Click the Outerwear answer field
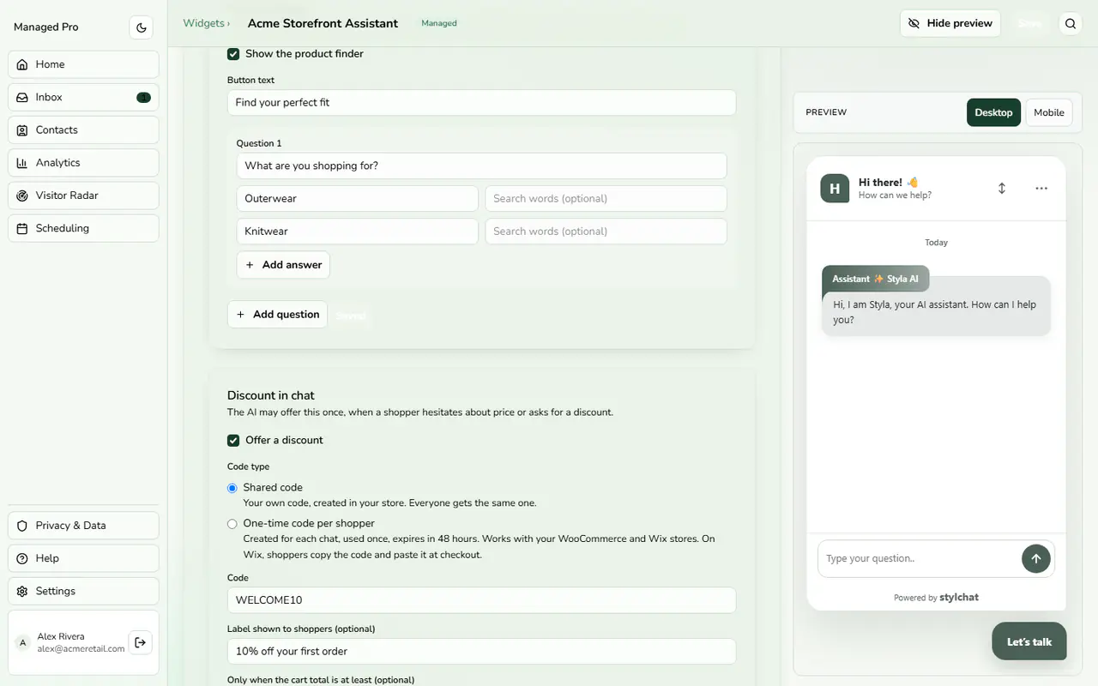The height and width of the screenshot is (686, 1098). coord(357,199)
